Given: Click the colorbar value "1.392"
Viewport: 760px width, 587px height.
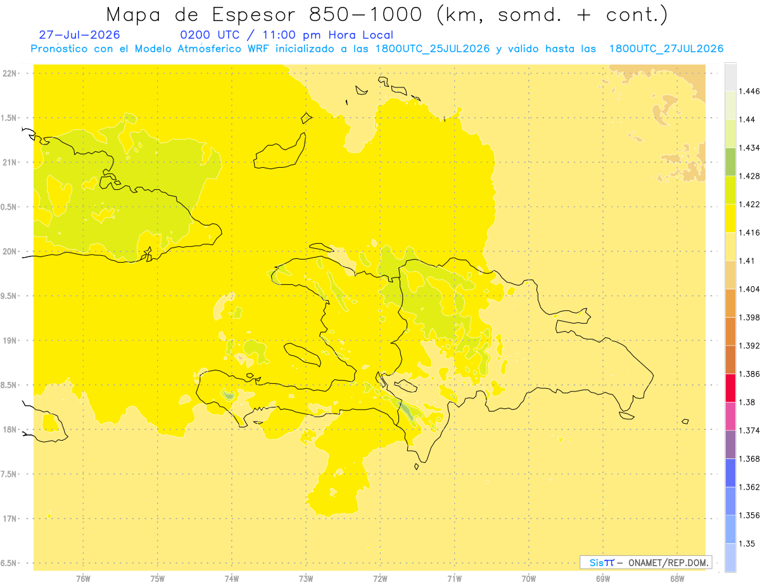Looking at the screenshot, I should click(750, 346).
